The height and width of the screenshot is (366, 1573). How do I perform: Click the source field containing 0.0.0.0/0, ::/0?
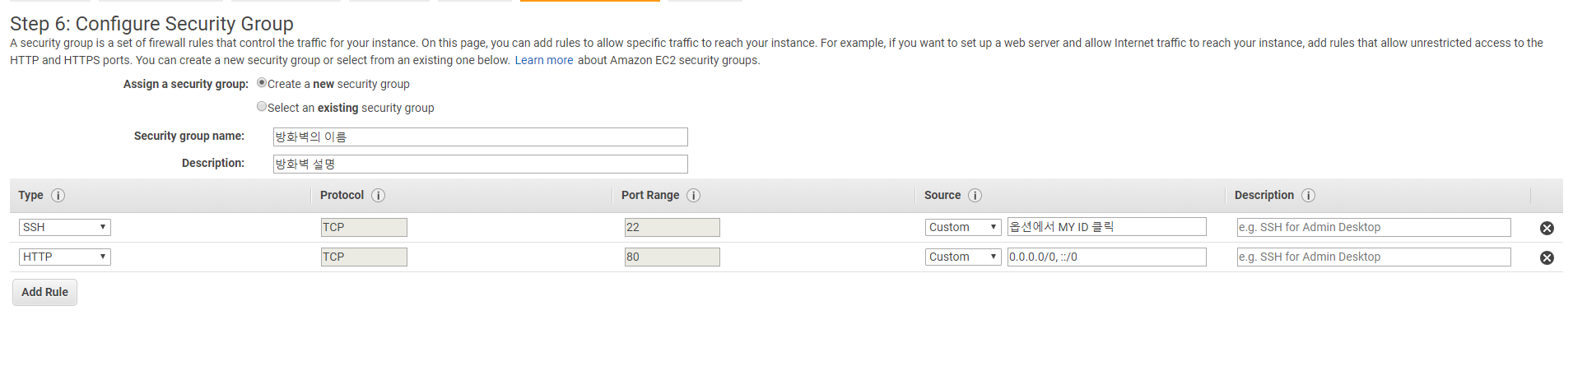(x=1106, y=257)
